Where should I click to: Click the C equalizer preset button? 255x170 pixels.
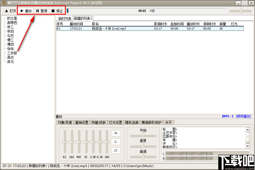point(116,142)
